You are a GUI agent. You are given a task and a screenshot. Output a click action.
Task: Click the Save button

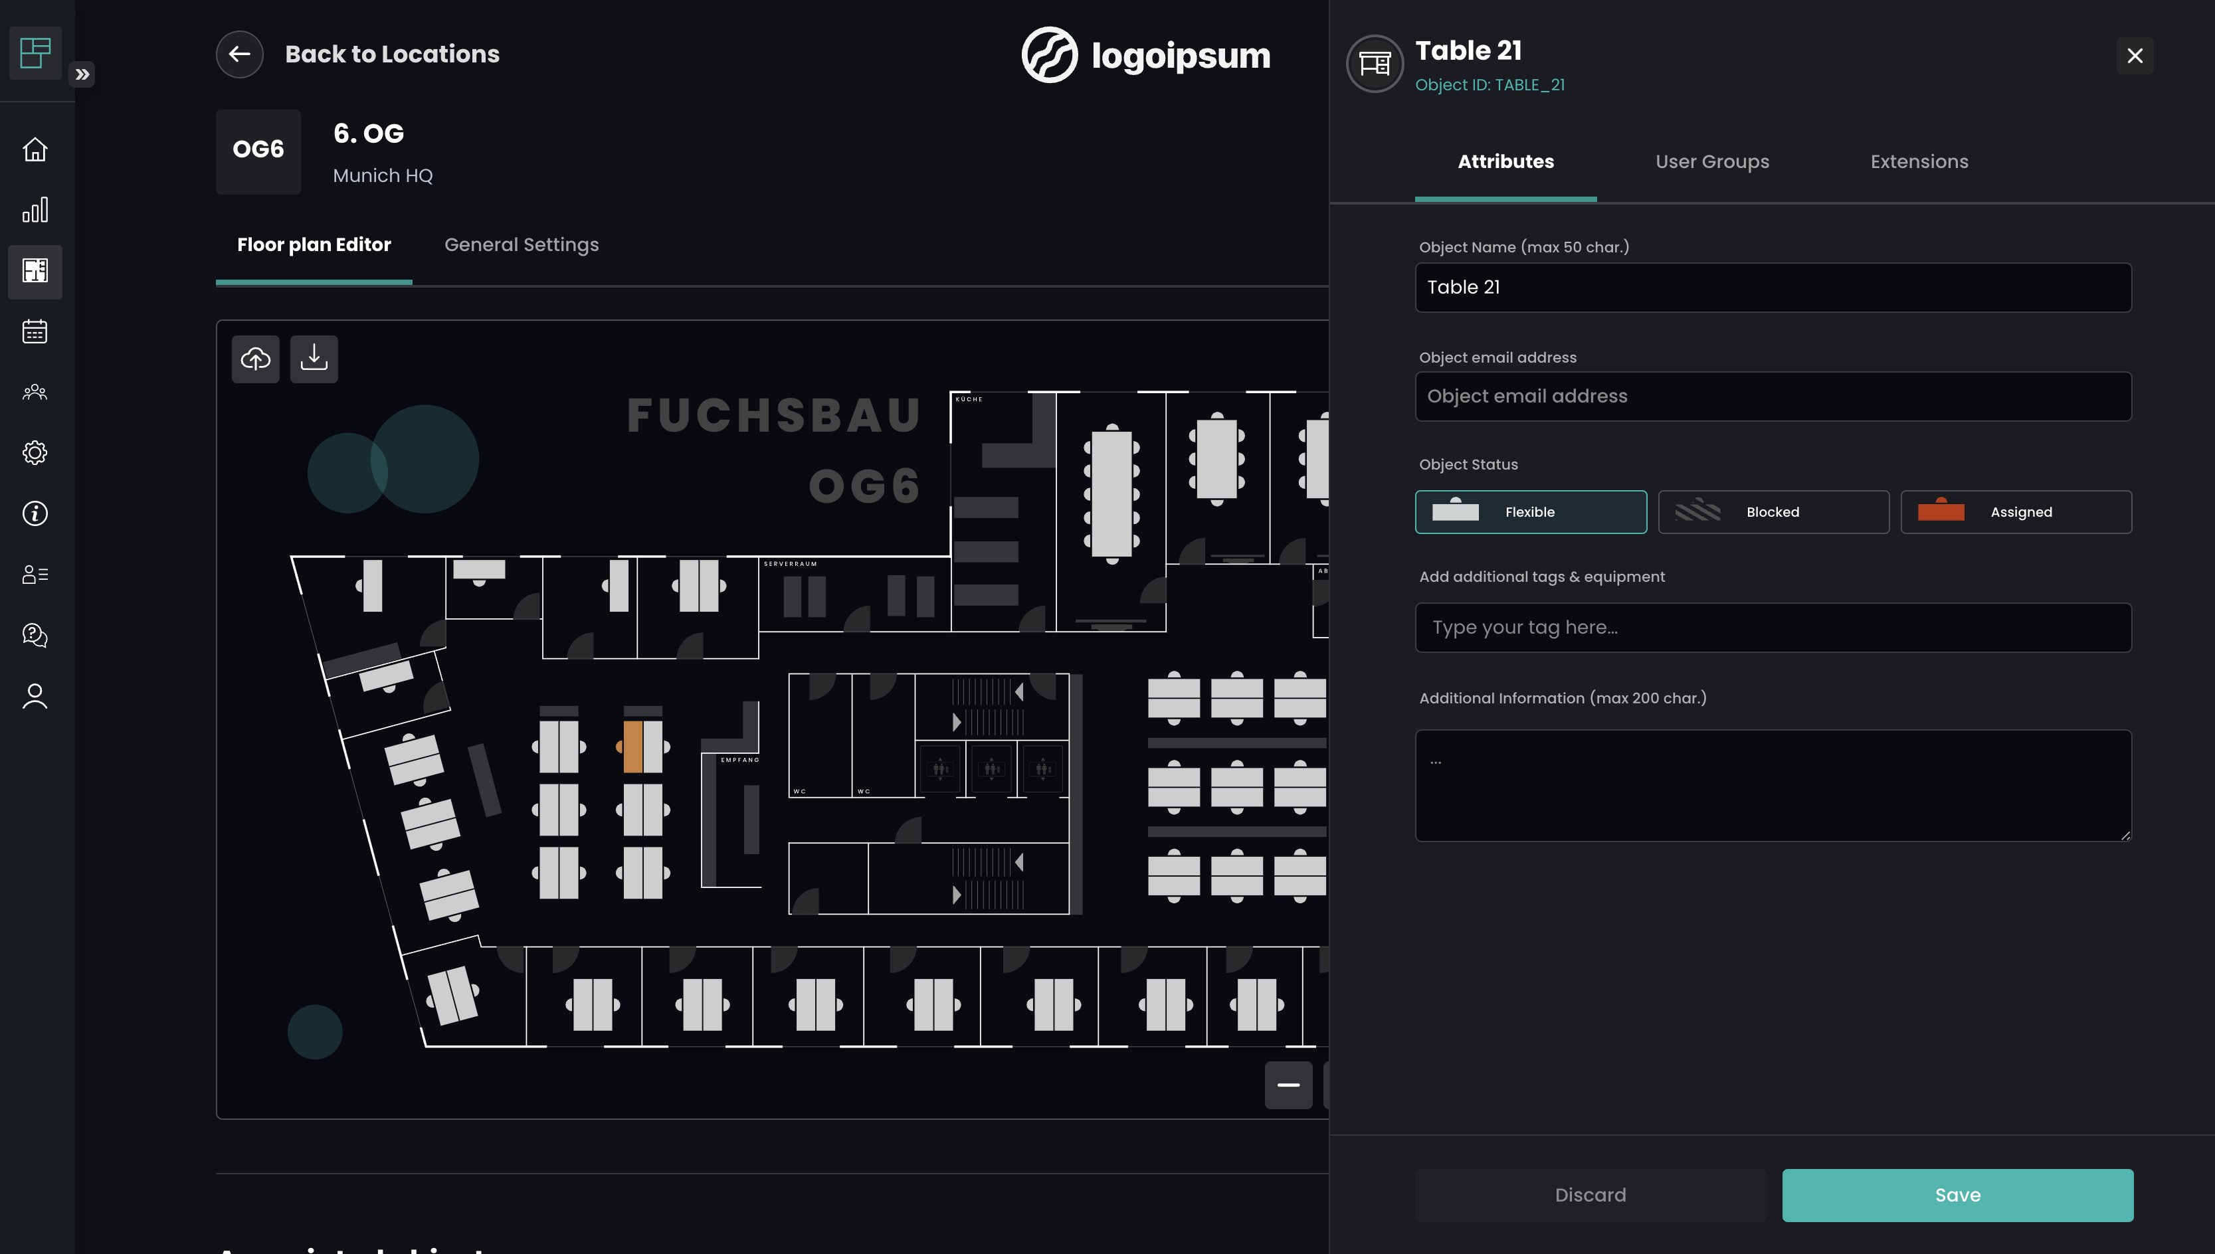tap(1957, 1195)
